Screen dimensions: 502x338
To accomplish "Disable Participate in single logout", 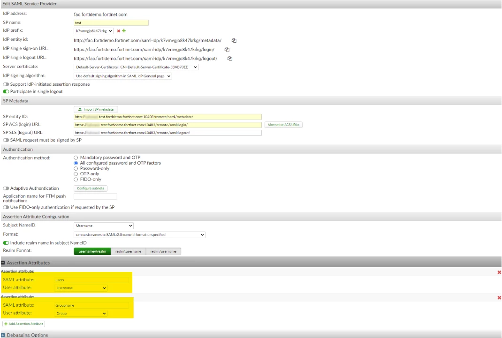I will click(6, 91).
